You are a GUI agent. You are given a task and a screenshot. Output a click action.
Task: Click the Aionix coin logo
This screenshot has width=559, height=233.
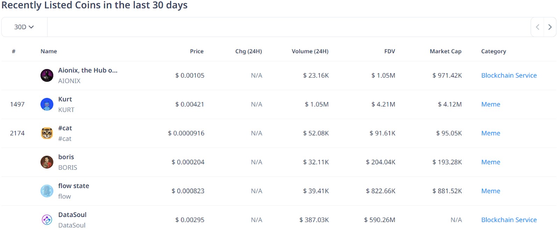(47, 75)
